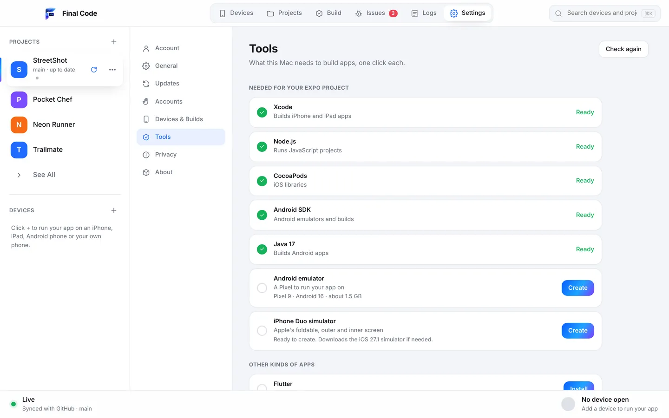
Task: Click the Java 17 green checkmark icon
Action: tap(262, 249)
